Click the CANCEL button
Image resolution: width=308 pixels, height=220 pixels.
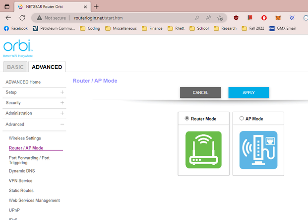tap(200, 92)
